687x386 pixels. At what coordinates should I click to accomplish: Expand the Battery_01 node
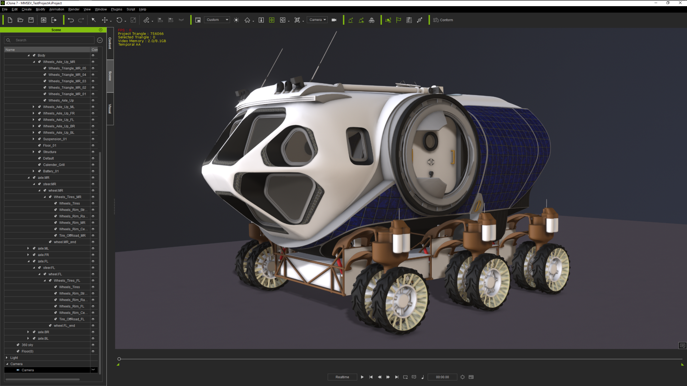(x=34, y=171)
